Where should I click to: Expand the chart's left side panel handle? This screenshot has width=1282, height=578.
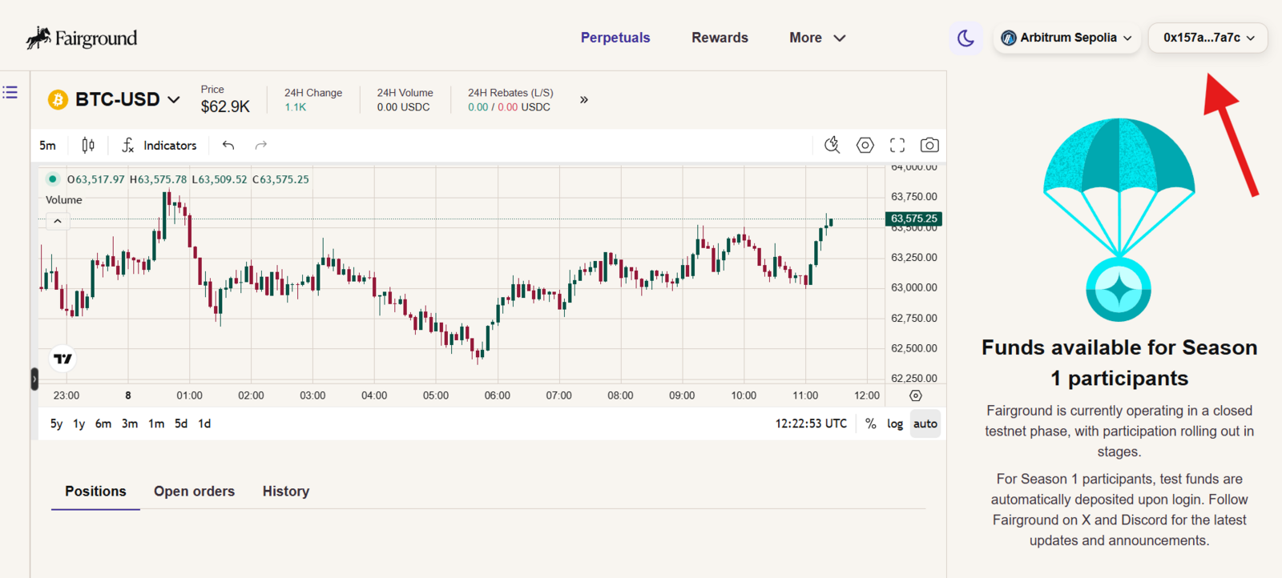point(34,379)
